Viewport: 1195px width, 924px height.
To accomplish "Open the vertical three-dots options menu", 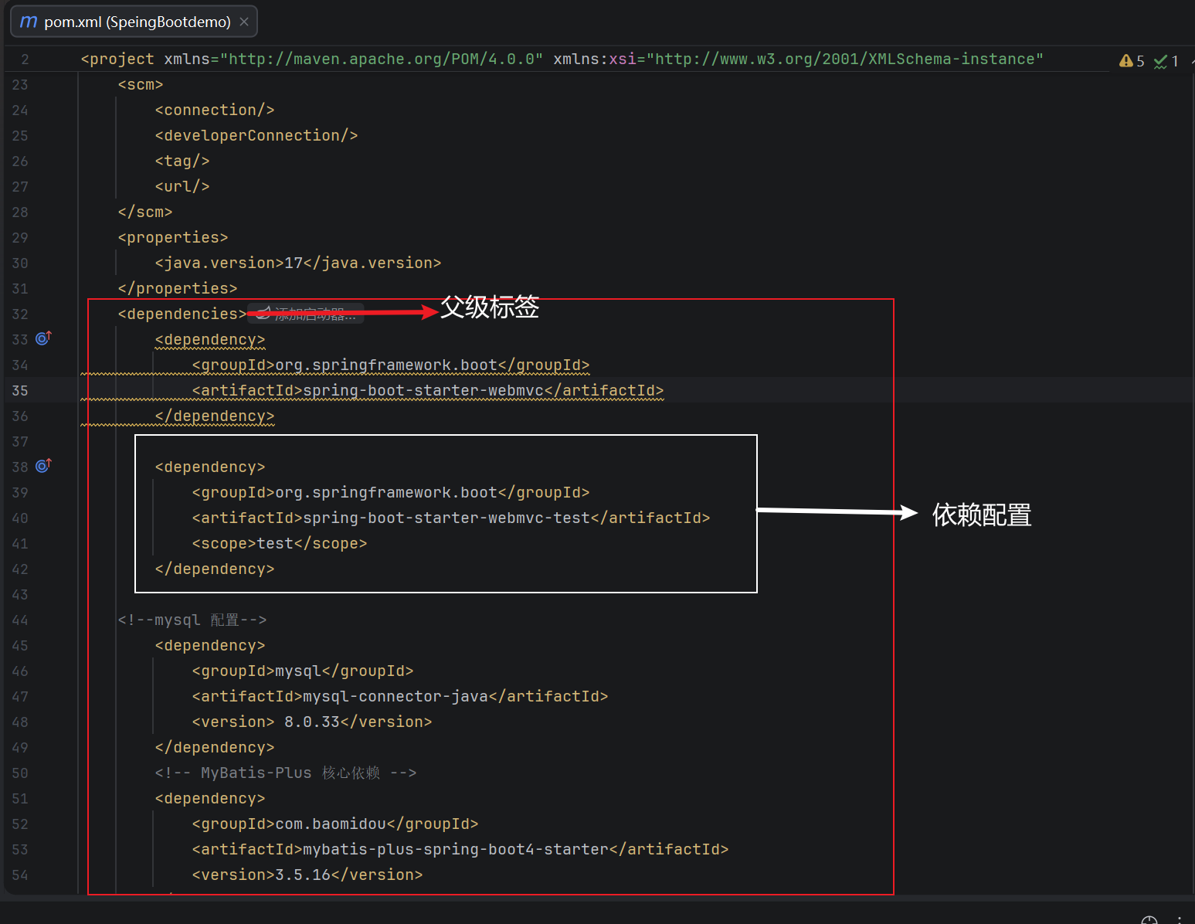I will click(1180, 919).
